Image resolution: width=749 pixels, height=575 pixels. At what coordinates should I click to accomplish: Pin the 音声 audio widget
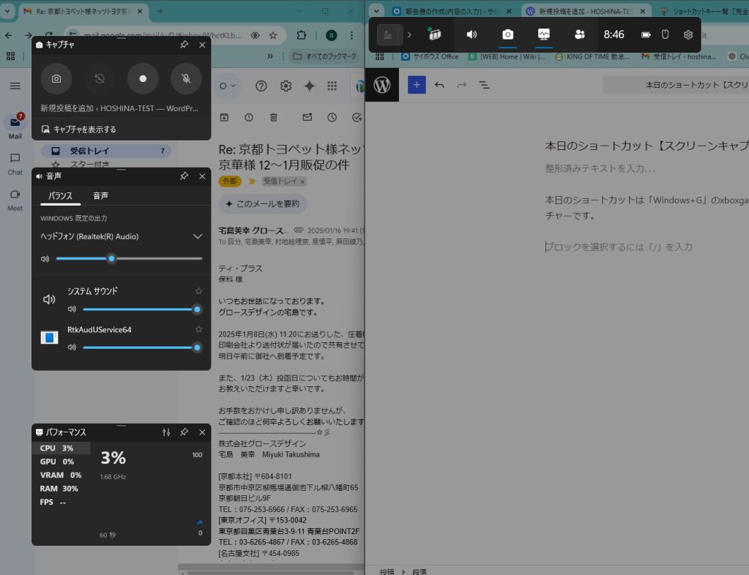tap(184, 176)
